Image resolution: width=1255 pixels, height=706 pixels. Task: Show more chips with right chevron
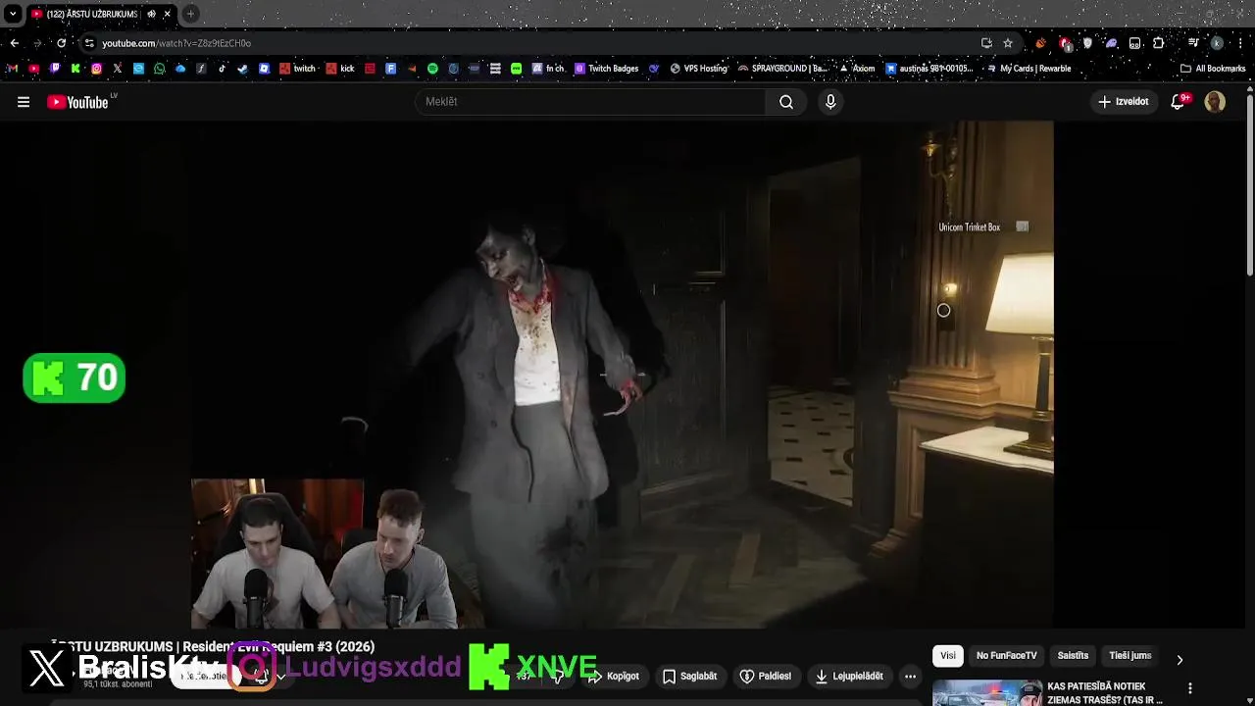tap(1180, 659)
